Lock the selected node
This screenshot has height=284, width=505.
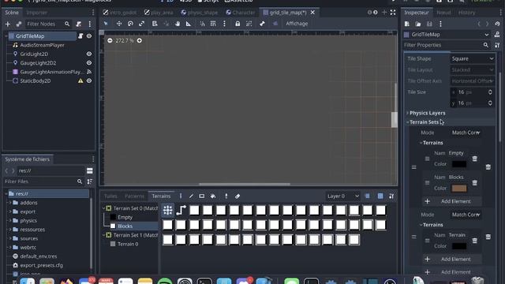click(238, 24)
